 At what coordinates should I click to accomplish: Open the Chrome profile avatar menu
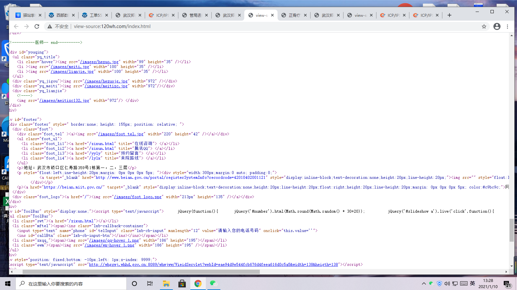[x=497, y=26]
